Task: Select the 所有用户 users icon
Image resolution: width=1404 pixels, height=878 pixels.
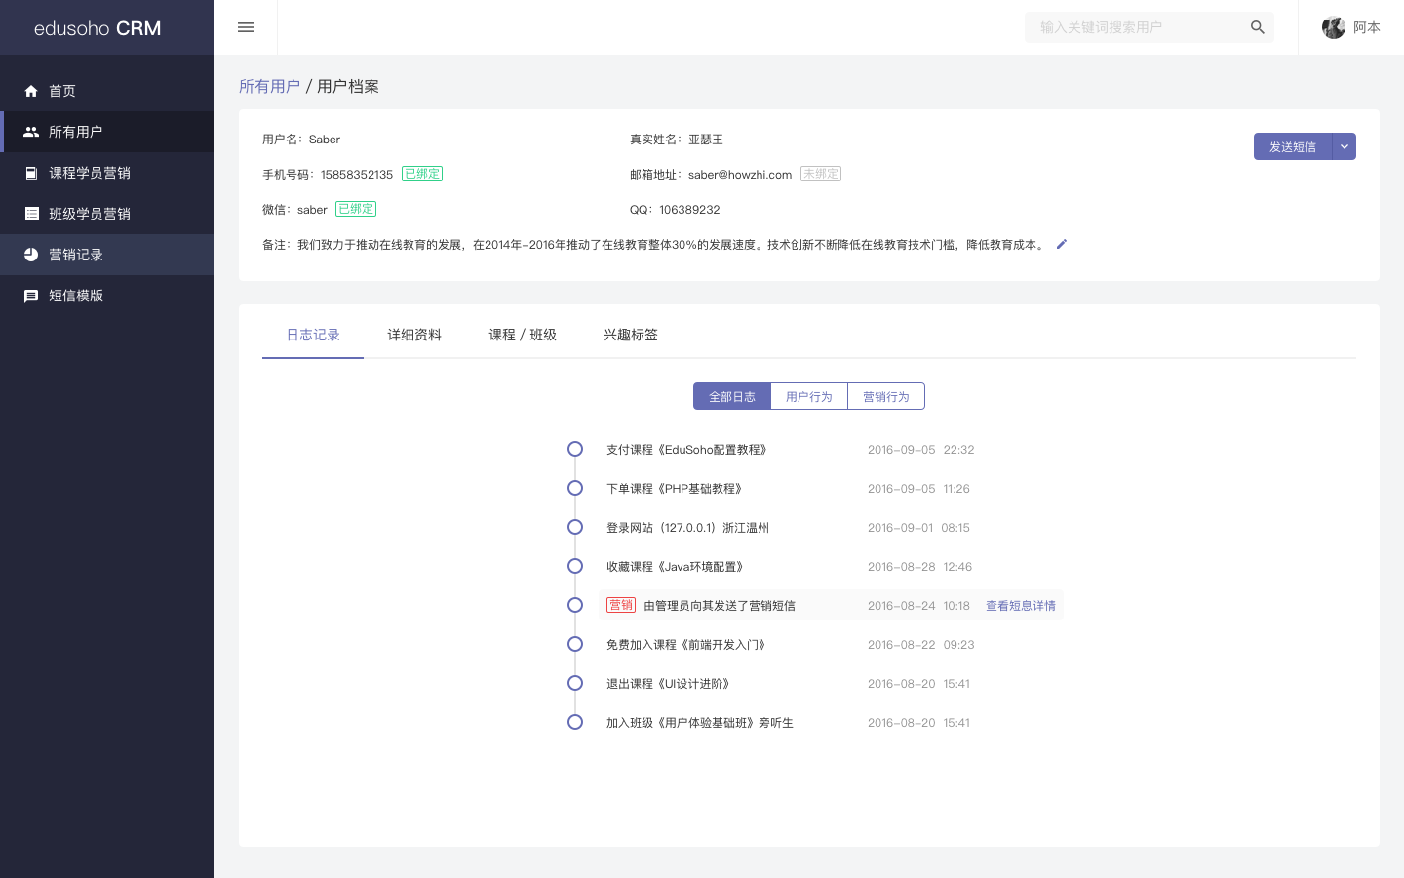Action: 31,132
